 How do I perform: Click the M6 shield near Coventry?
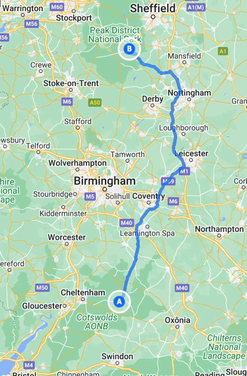pyautogui.click(x=173, y=201)
